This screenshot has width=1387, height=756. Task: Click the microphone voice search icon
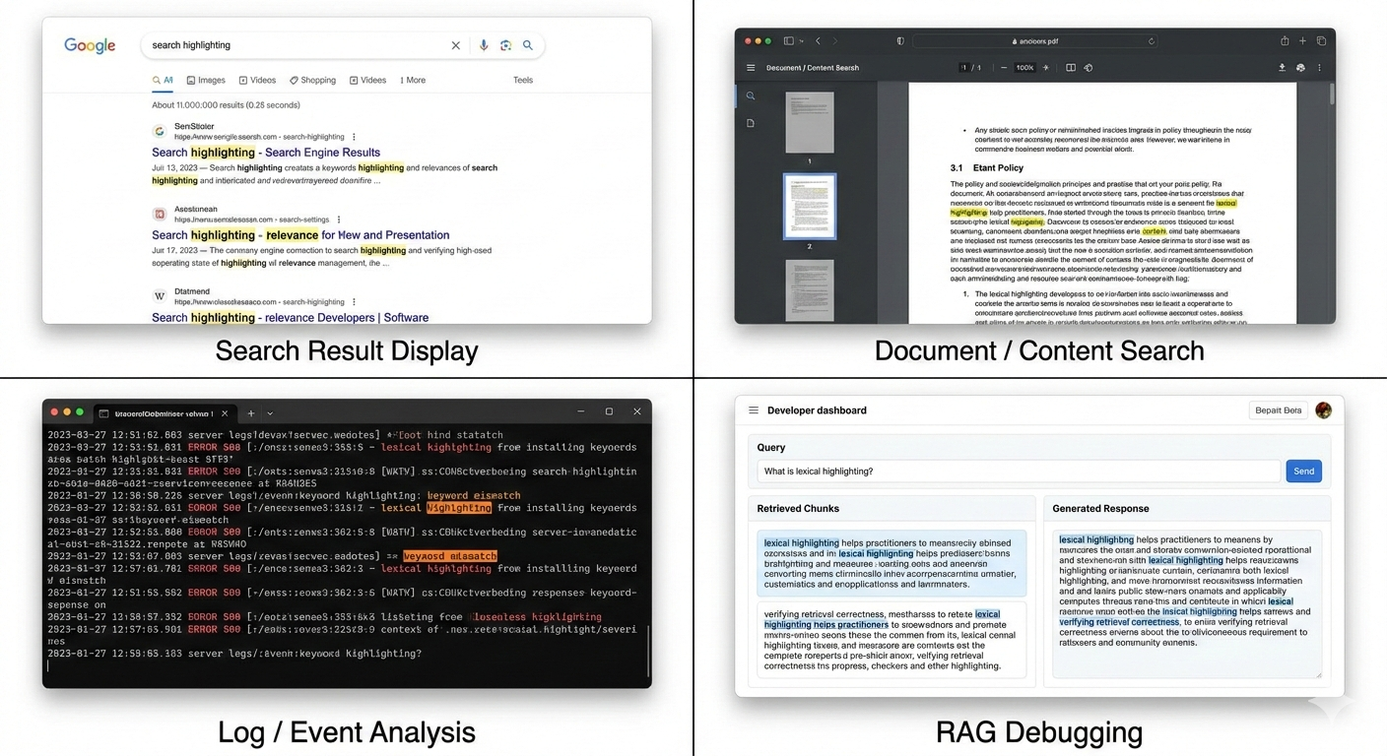[483, 45]
